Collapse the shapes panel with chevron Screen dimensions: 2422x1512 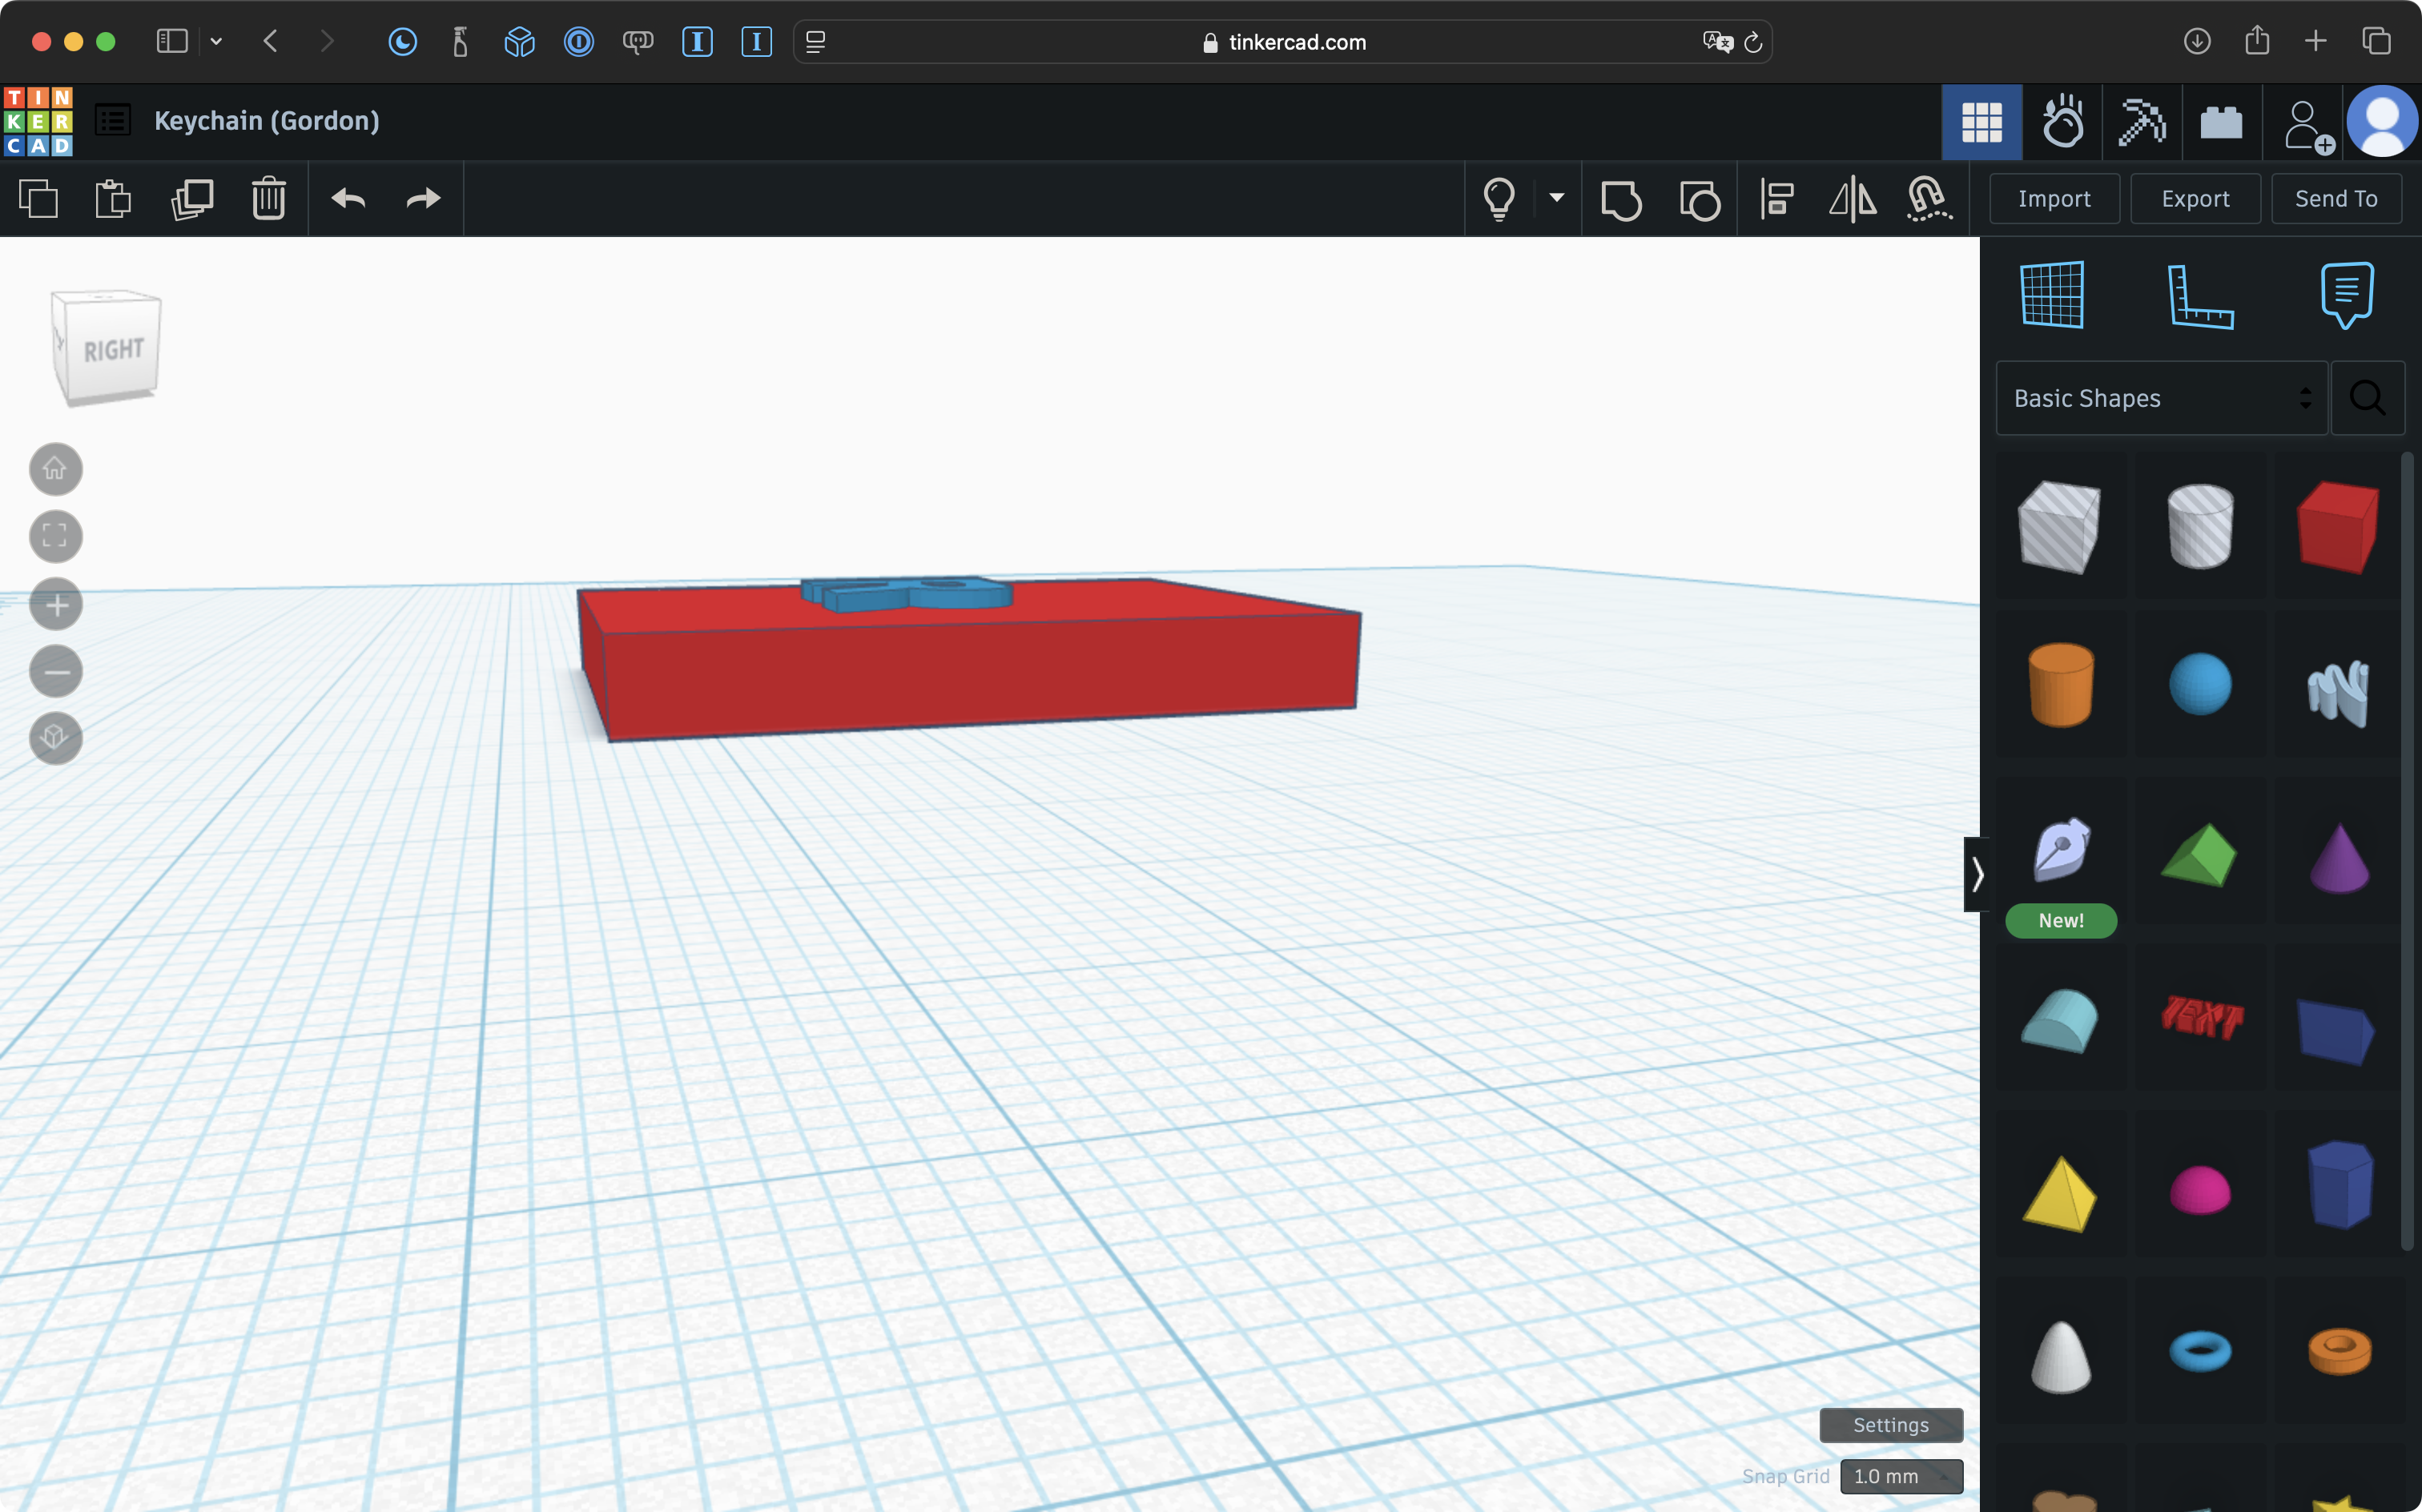[x=1976, y=875]
